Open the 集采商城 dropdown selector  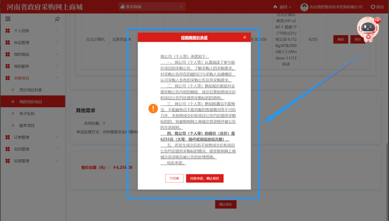coord(152,6)
